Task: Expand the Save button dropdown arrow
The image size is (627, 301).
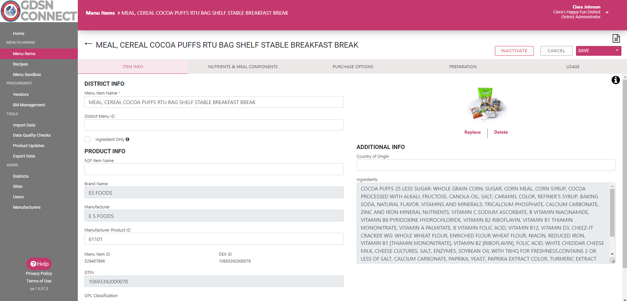Action: click(x=617, y=51)
